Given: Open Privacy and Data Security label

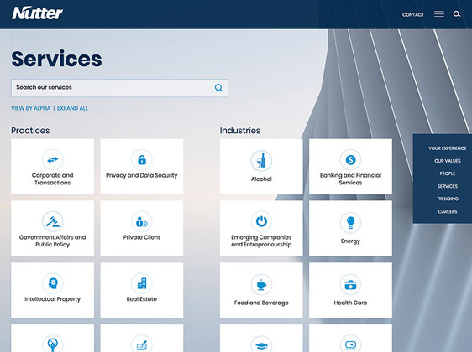Looking at the screenshot, I should coord(142,175).
